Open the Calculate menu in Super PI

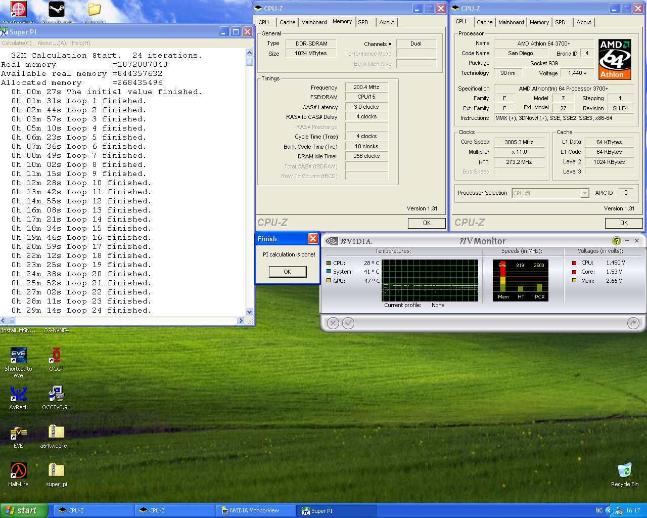pyautogui.click(x=17, y=43)
